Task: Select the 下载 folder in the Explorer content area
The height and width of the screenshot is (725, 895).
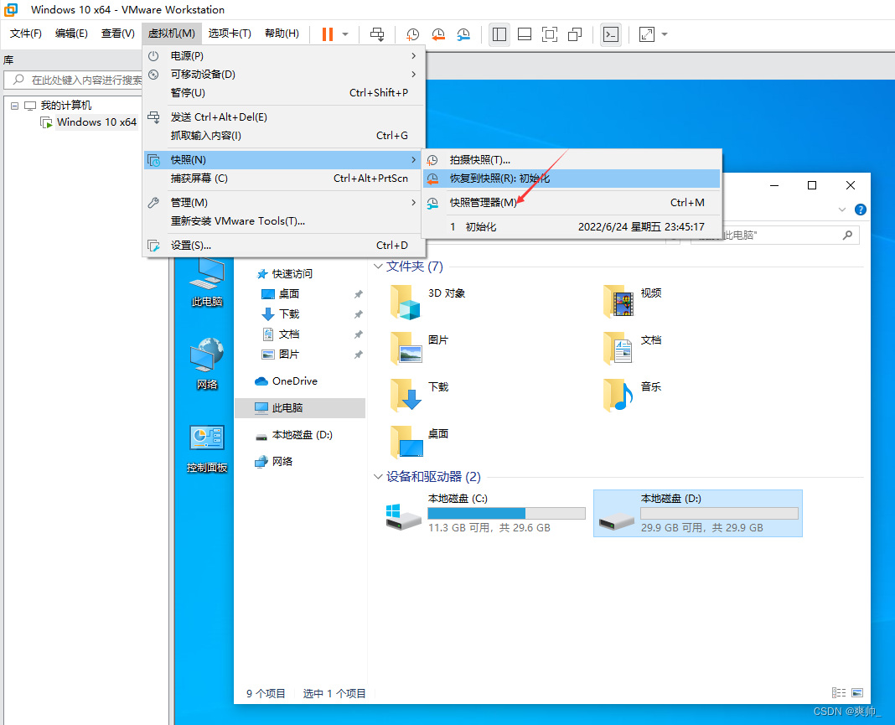Action: (420, 395)
